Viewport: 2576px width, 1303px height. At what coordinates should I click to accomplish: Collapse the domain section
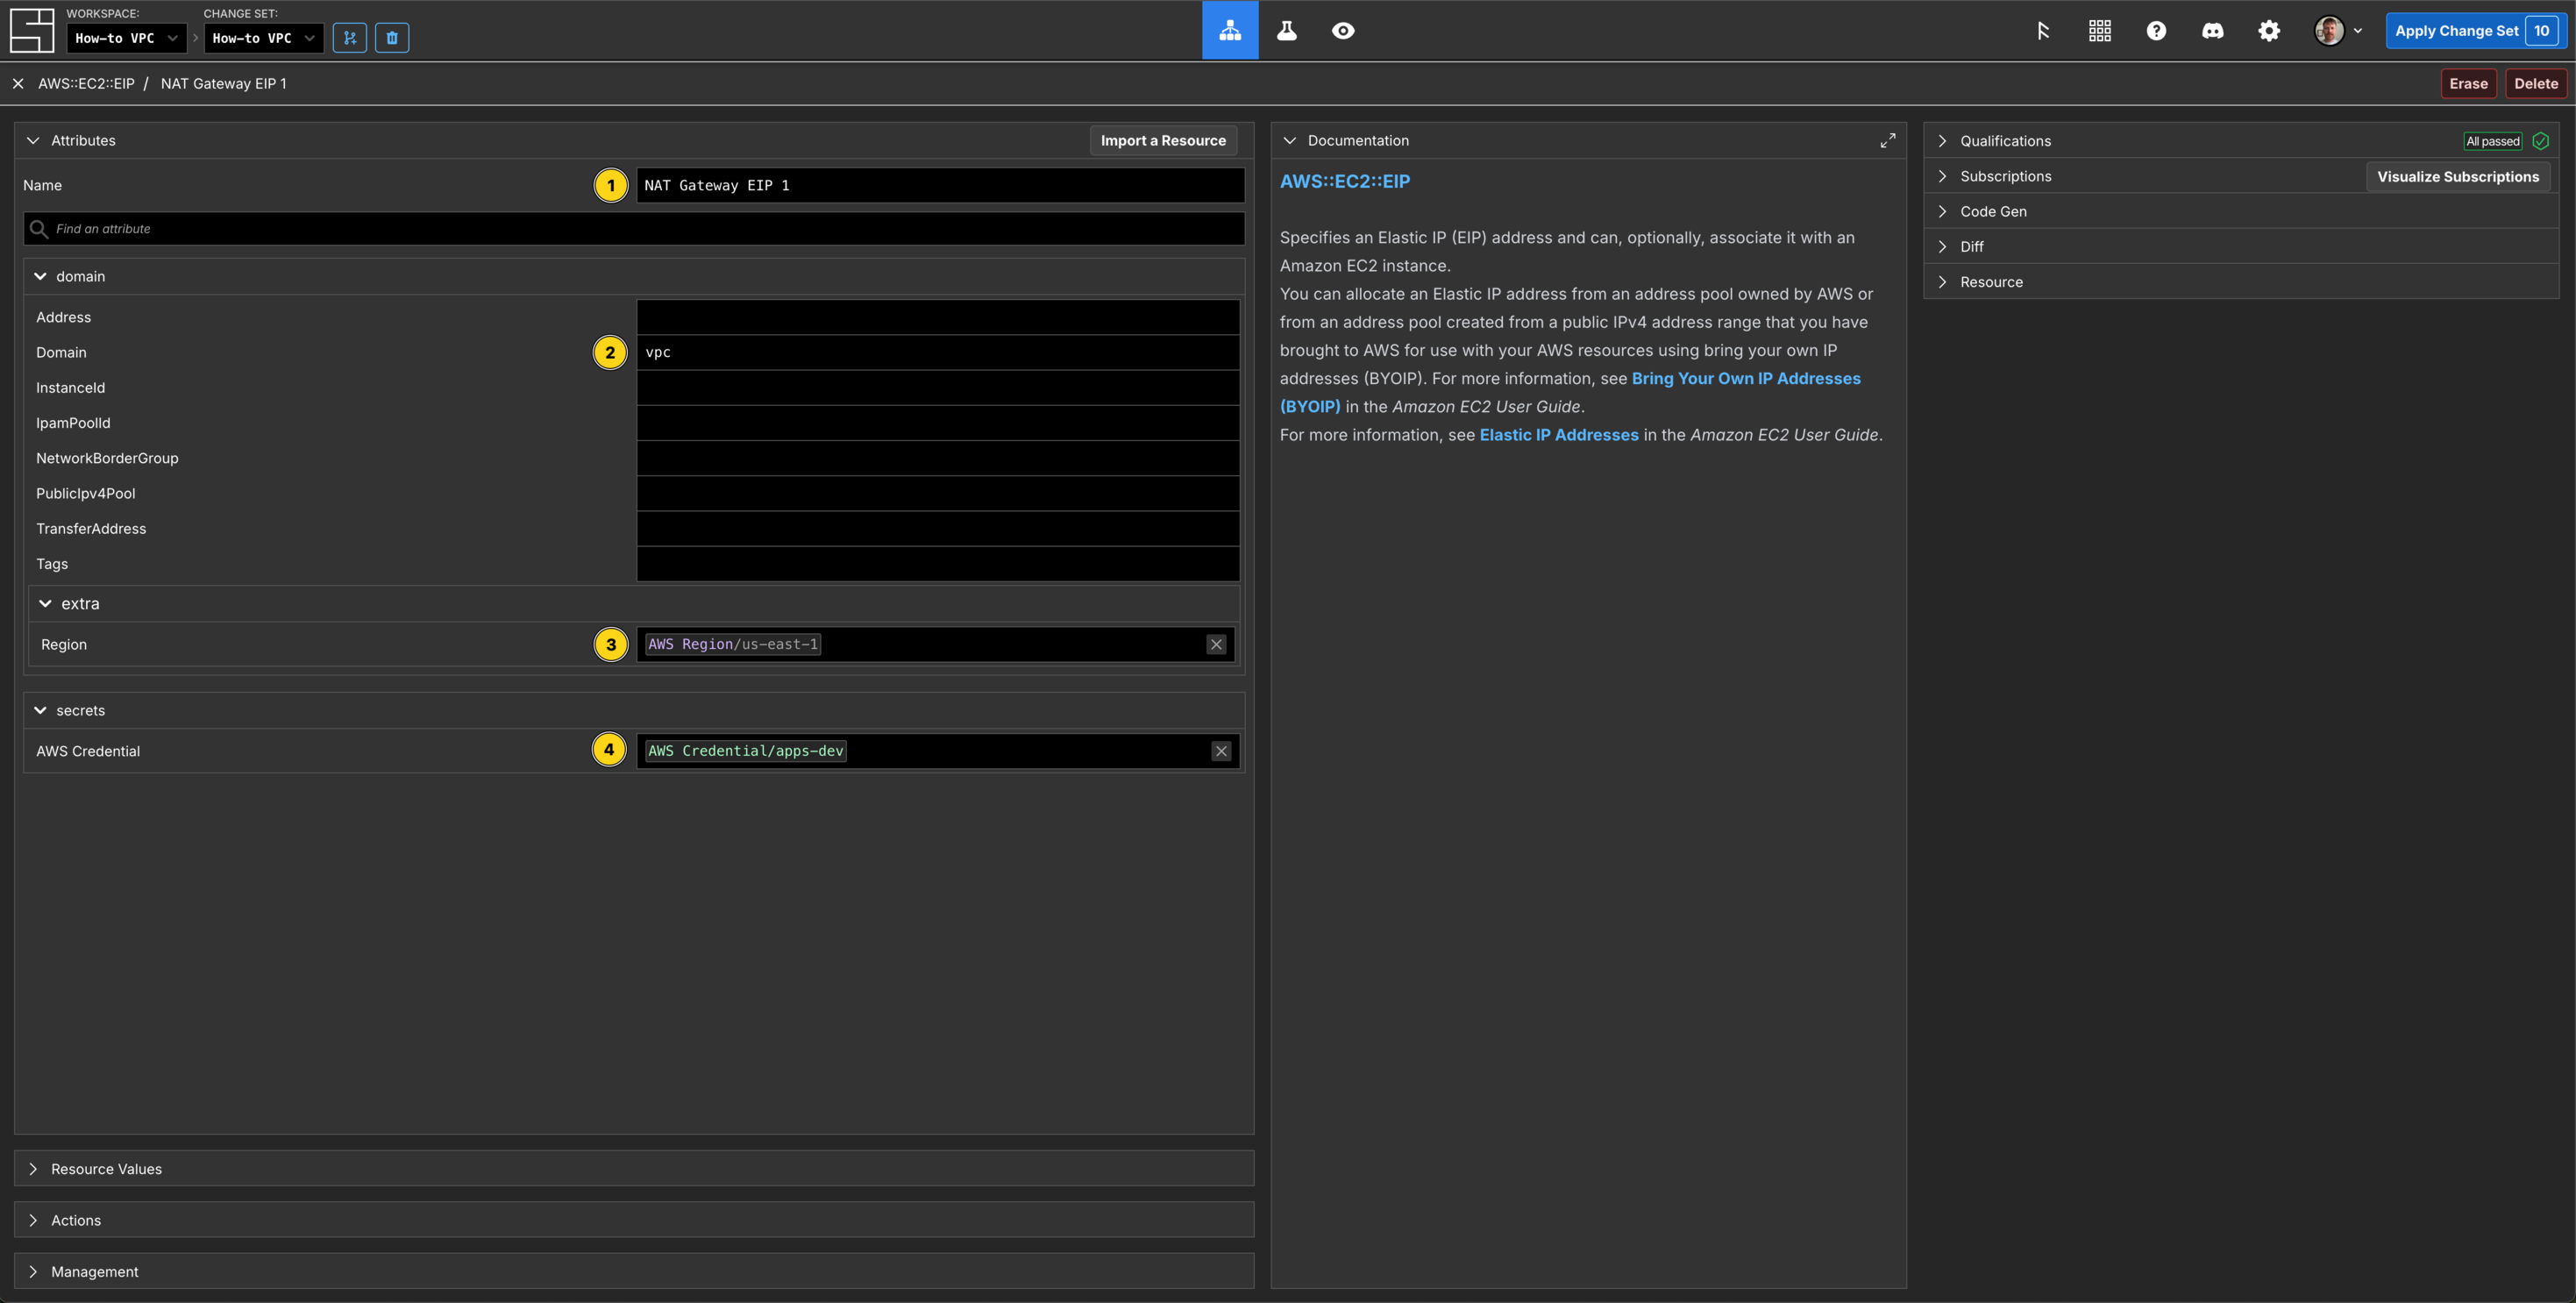pyautogui.click(x=40, y=277)
